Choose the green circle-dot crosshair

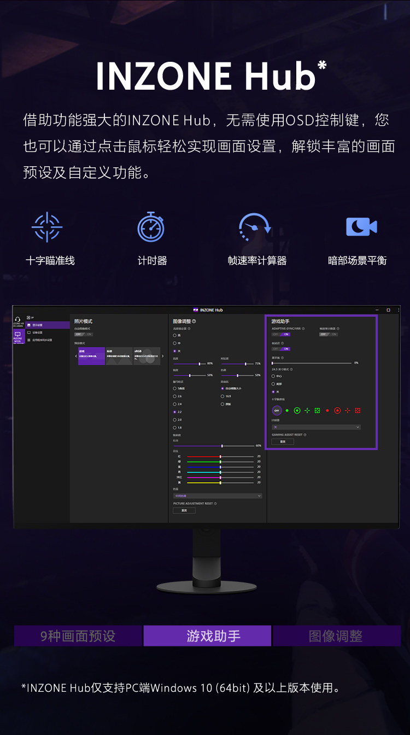click(297, 410)
